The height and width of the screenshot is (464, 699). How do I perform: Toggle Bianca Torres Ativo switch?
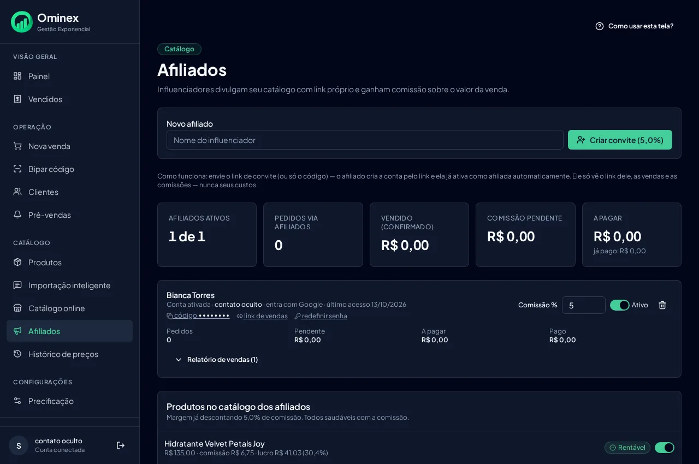(x=620, y=305)
